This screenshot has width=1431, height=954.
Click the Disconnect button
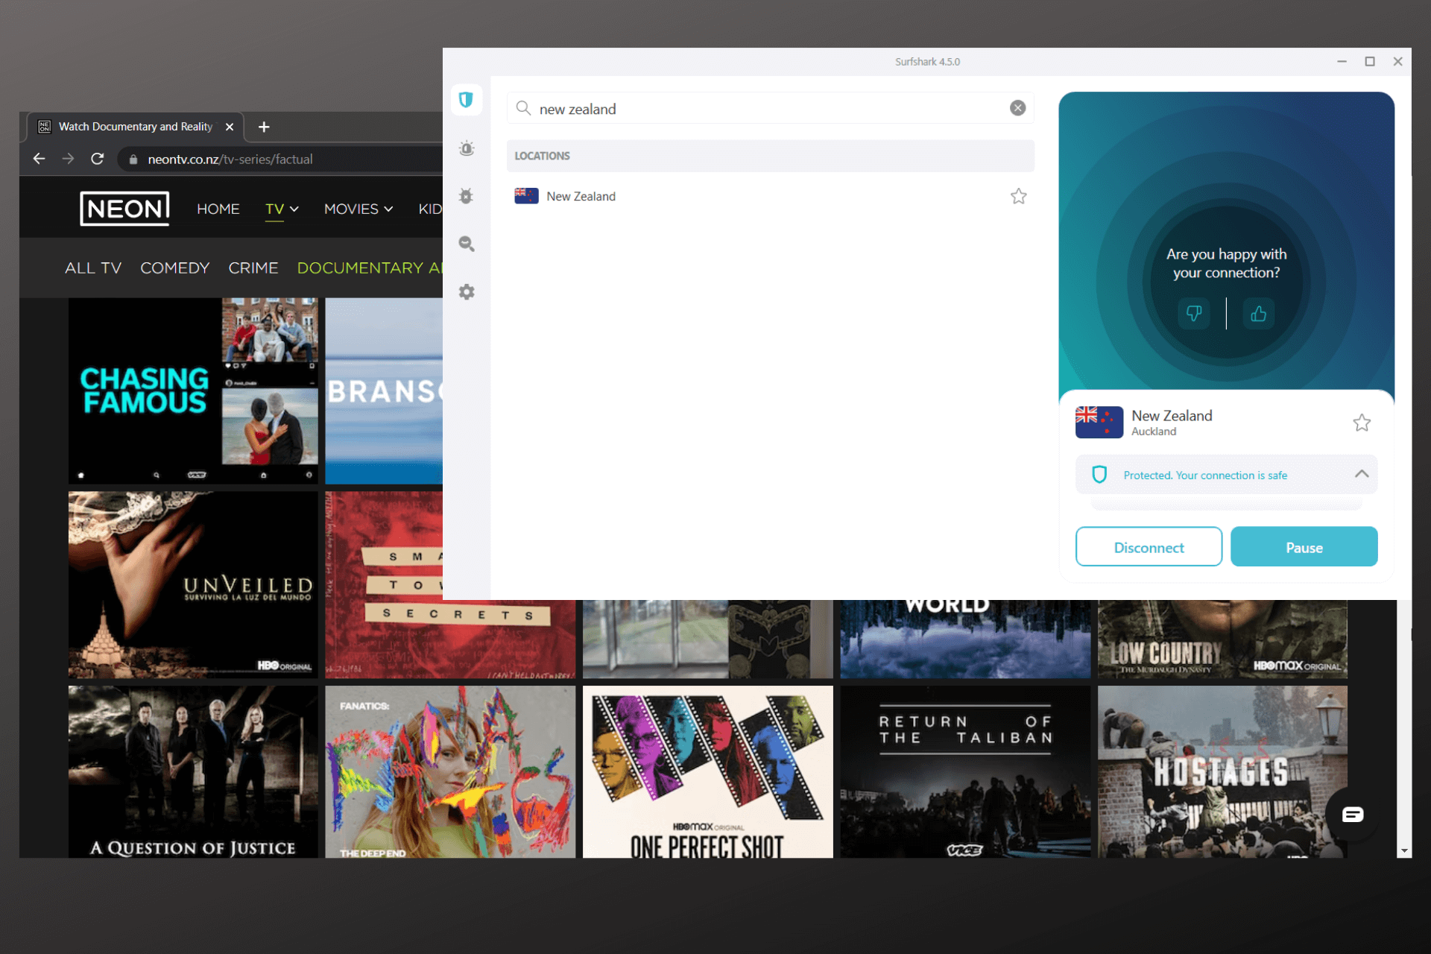1148,547
